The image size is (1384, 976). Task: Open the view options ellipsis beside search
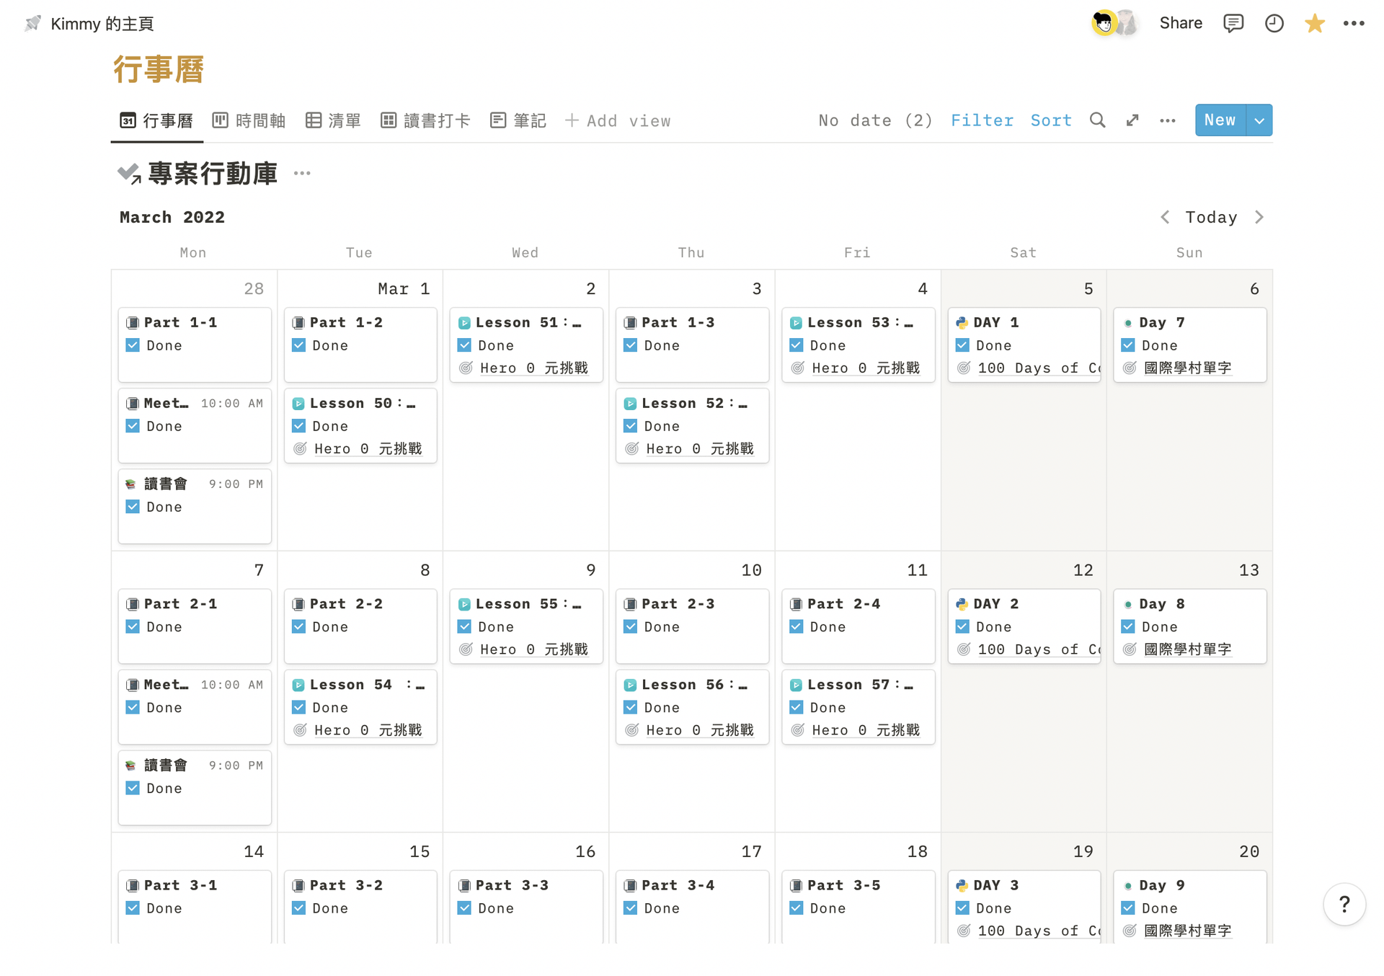1167,120
